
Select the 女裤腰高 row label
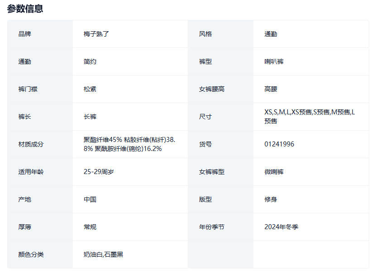click(211, 89)
